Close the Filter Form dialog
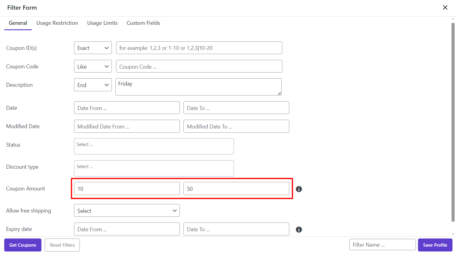The height and width of the screenshot is (253, 457). [x=445, y=8]
